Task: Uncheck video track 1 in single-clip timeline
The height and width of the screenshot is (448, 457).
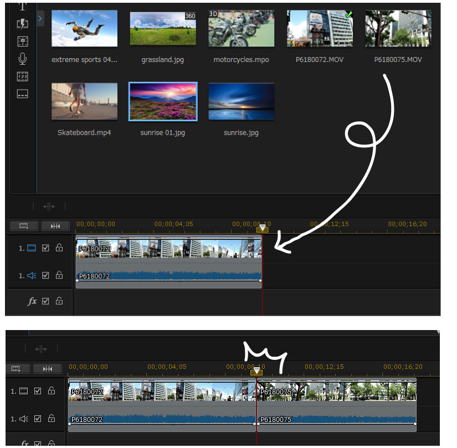Action: pyautogui.click(x=46, y=248)
